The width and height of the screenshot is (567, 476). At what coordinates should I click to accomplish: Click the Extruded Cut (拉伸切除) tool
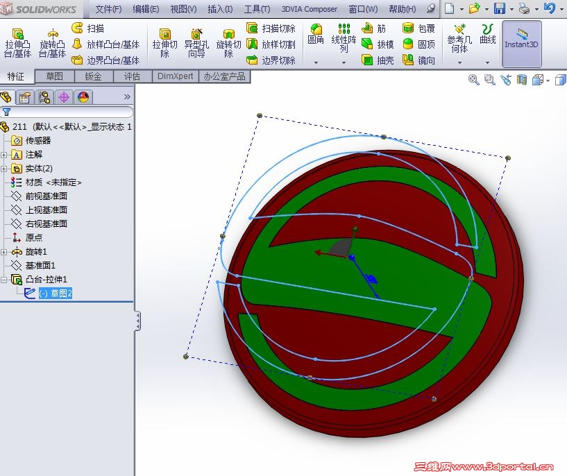click(x=165, y=42)
